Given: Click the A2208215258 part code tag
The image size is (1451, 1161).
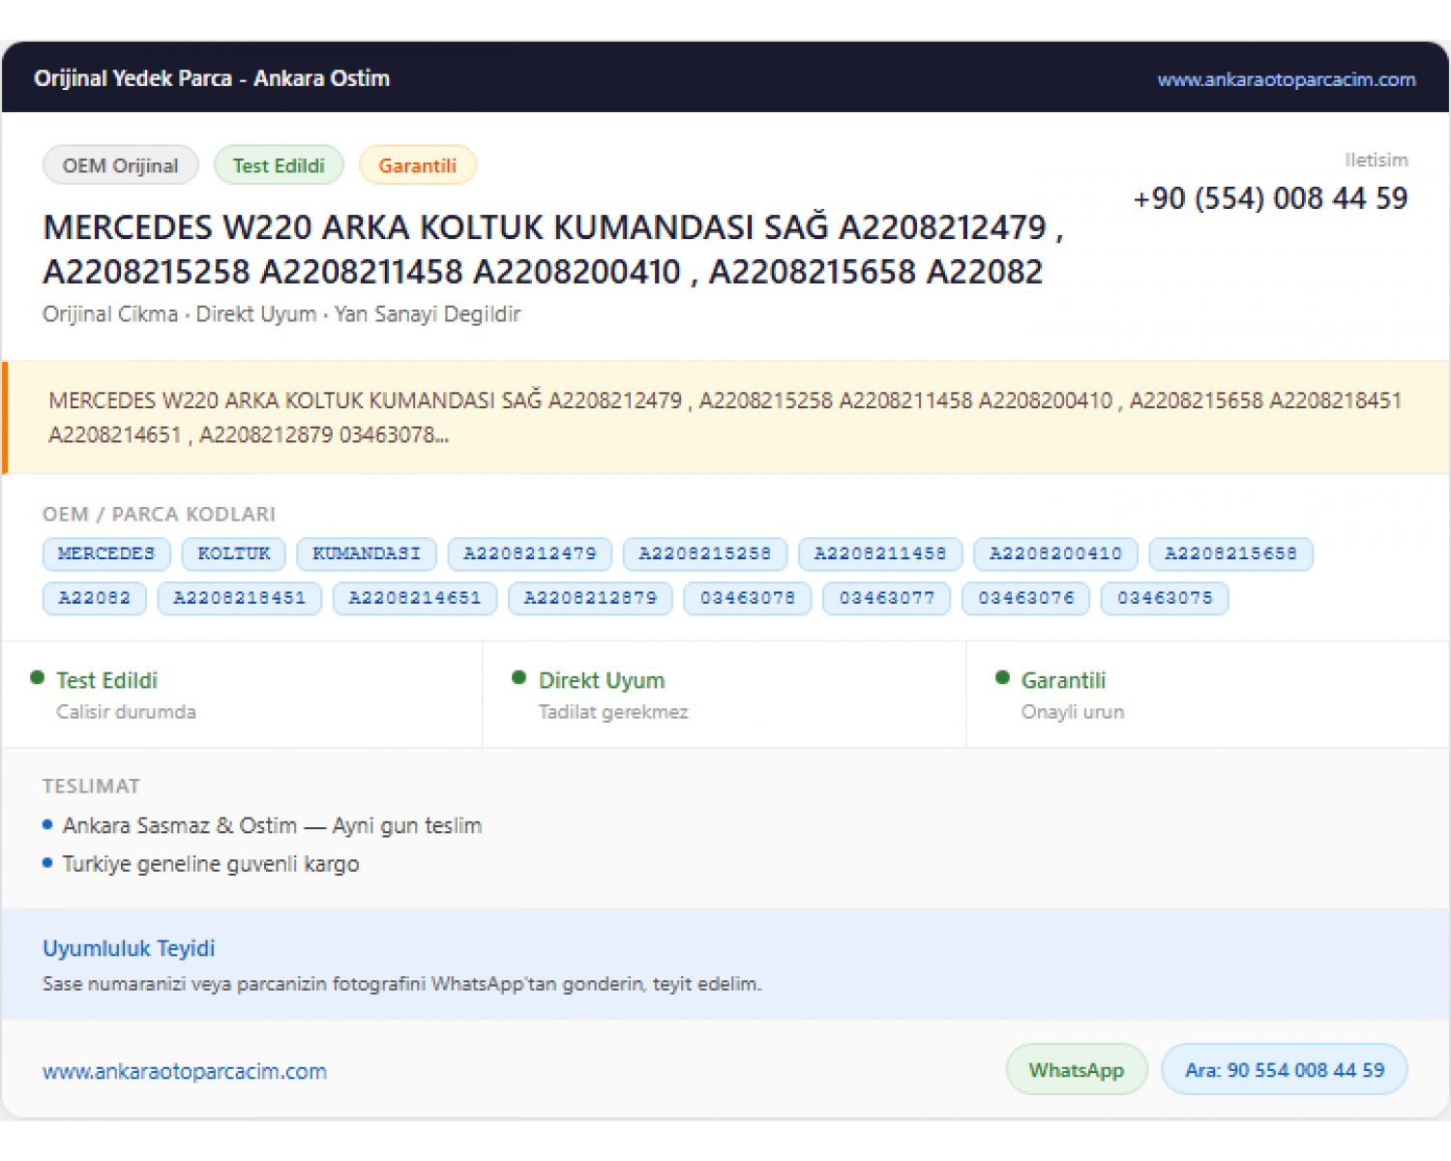Looking at the screenshot, I should (x=705, y=553).
